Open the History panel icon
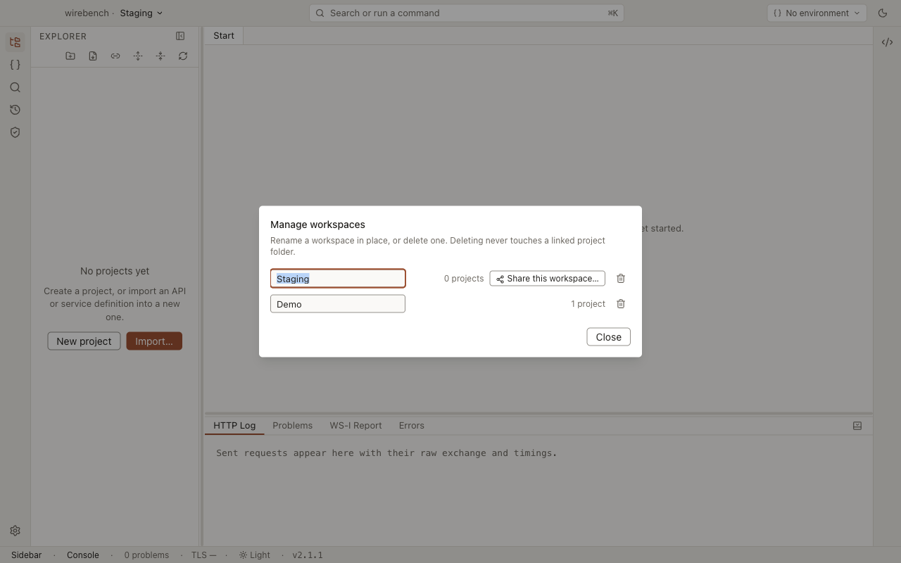Image resolution: width=901 pixels, height=563 pixels. (x=15, y=110)
